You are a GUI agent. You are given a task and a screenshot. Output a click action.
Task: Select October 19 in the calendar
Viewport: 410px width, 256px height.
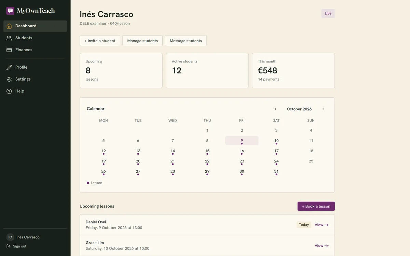tap(104, 161)
